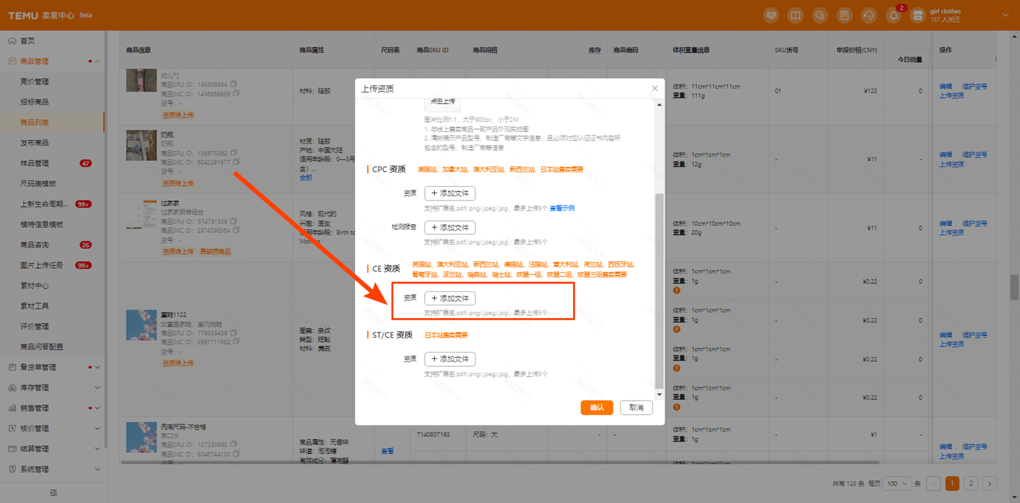Click 查看示例 link under CPC 资质

(562, 208)
